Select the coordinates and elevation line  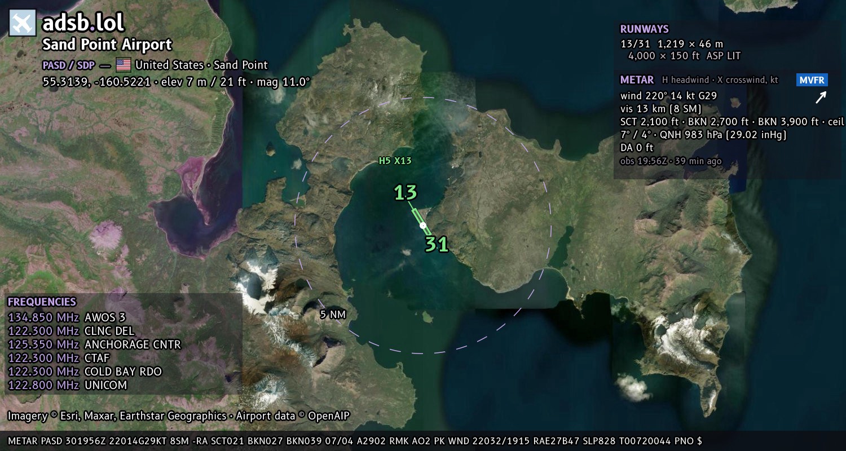[x=176, y=82]
